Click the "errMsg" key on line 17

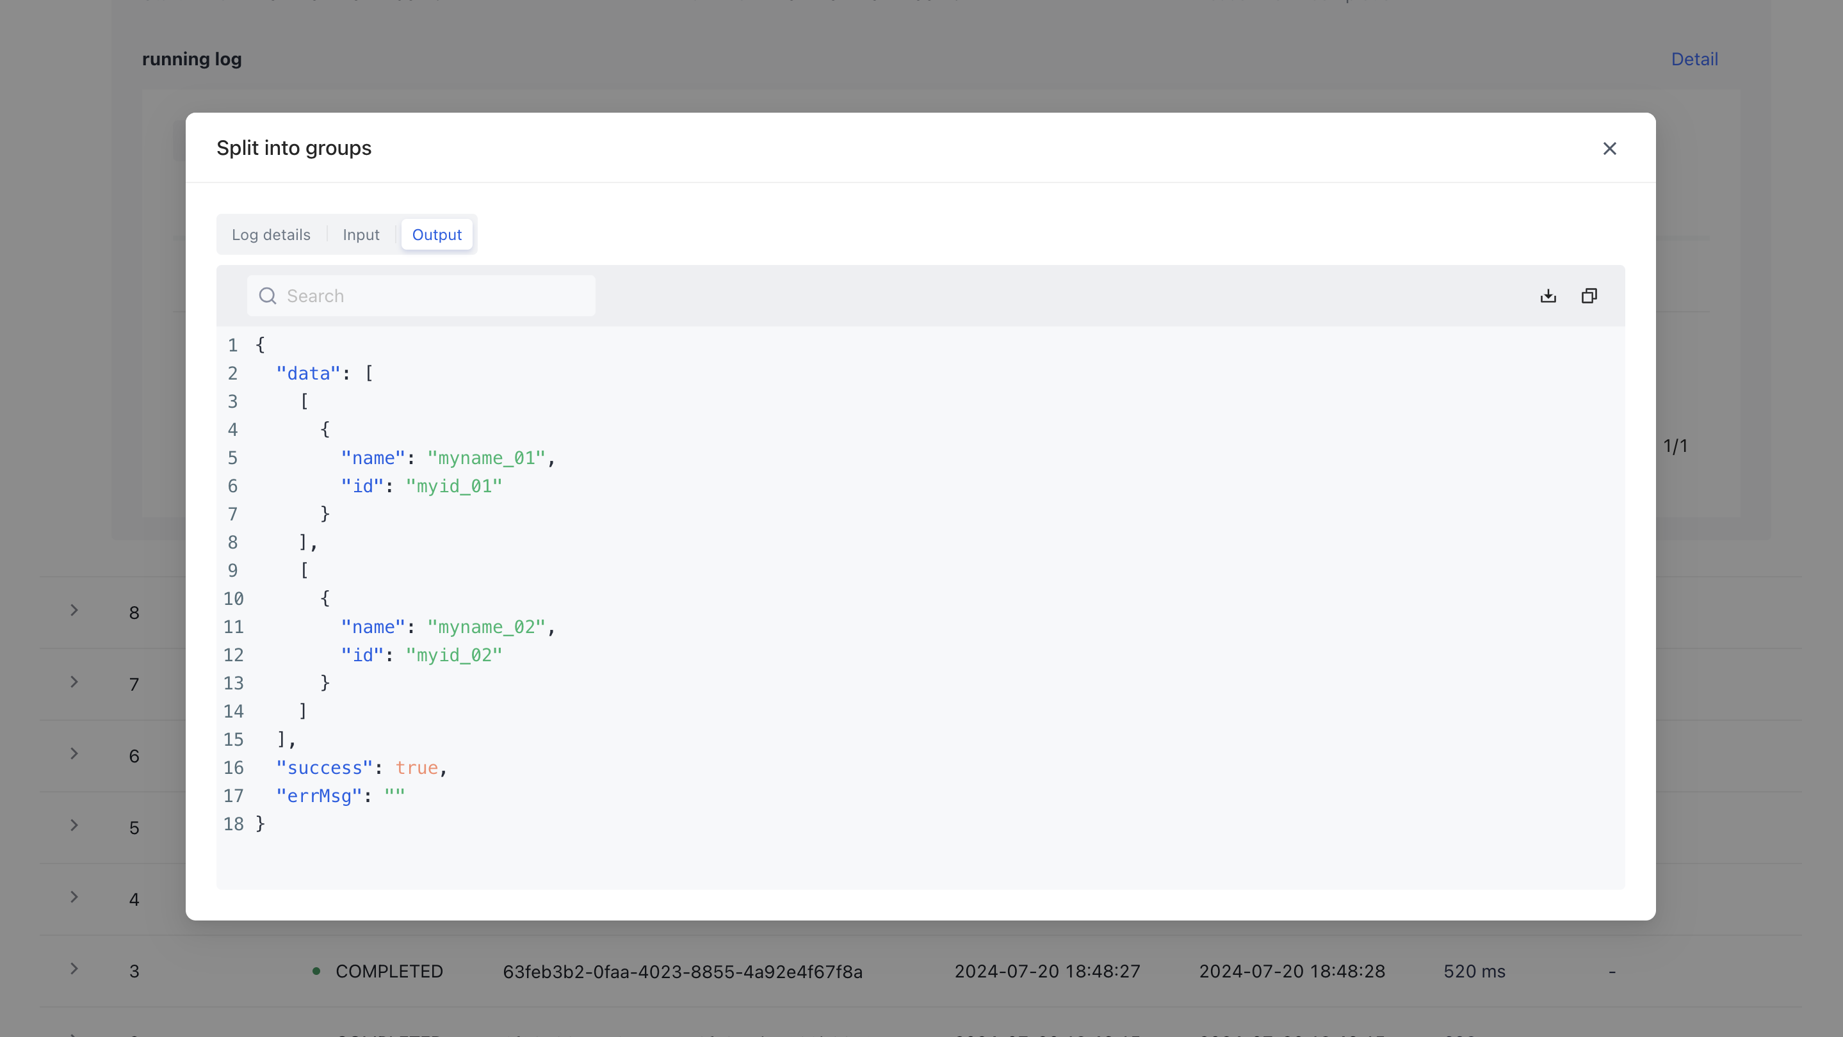pos(318,796)
